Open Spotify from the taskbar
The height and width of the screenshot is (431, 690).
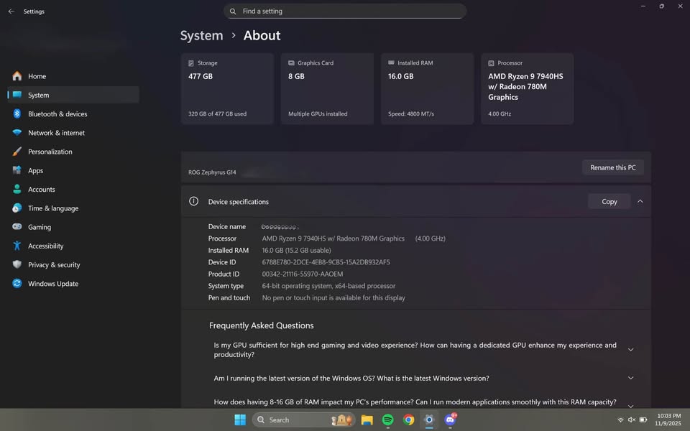point(387,420)
